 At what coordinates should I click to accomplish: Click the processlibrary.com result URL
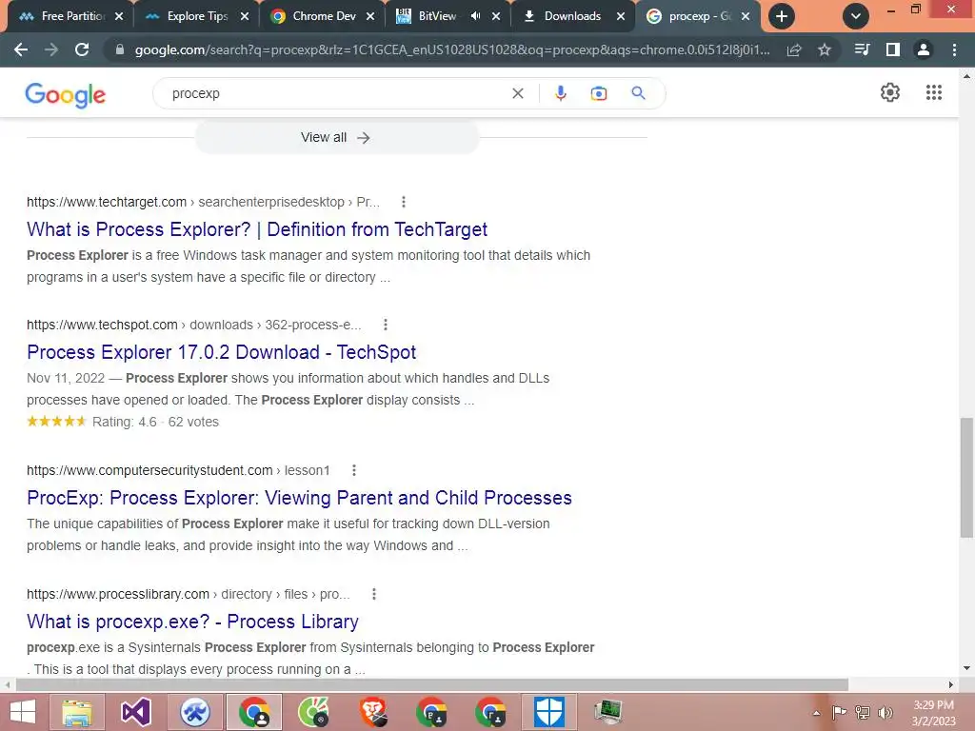[188, 594]
